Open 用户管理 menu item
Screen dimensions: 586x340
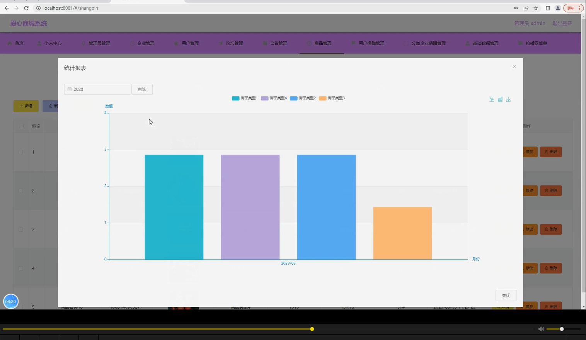(x=186, y=43)
